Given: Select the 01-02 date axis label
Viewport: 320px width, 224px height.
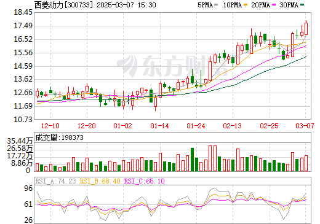Looking at the screenshot, I should (123, 126).
